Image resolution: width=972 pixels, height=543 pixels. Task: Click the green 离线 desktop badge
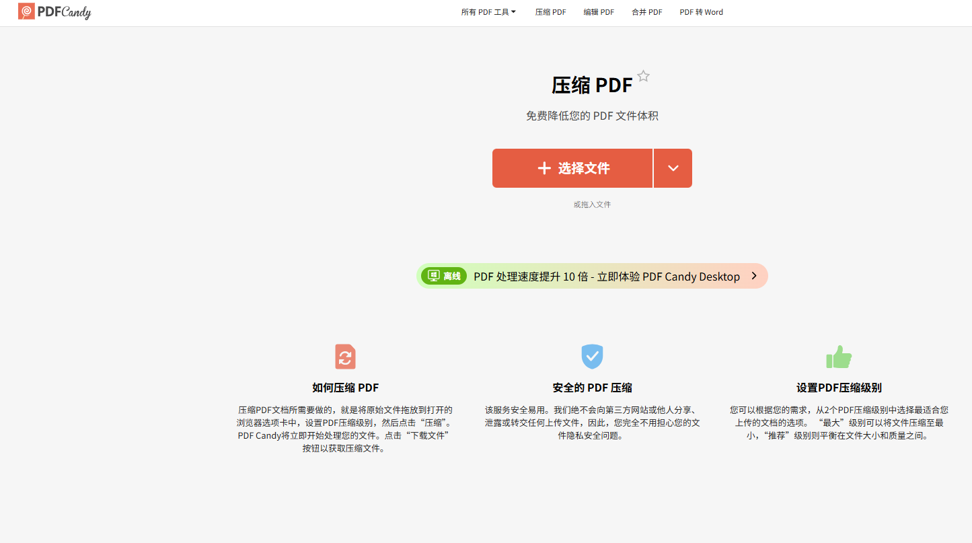pyautogui.click(x=444, y=276)
